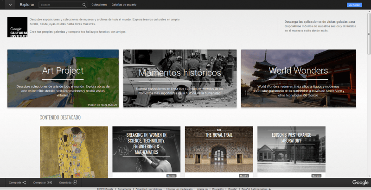Click the magnifier search icon
The image size is (371, 190).
point(84,5)
